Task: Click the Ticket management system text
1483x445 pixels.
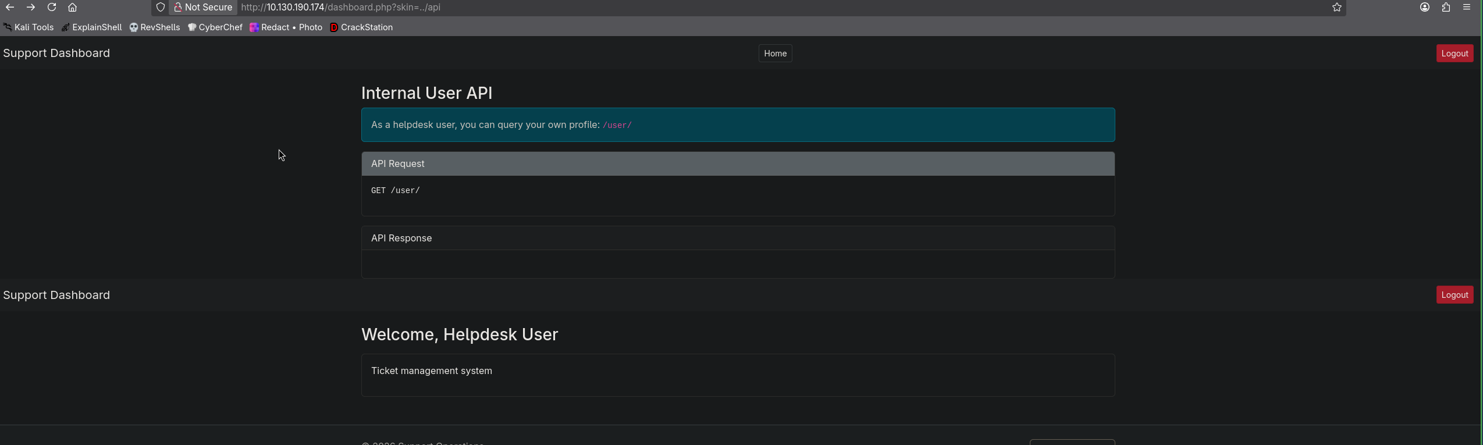Action: [x=432, y=371]
